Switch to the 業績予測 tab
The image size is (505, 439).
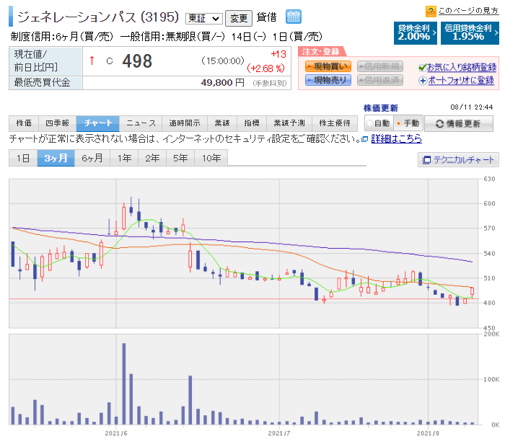tap(289, 123)
